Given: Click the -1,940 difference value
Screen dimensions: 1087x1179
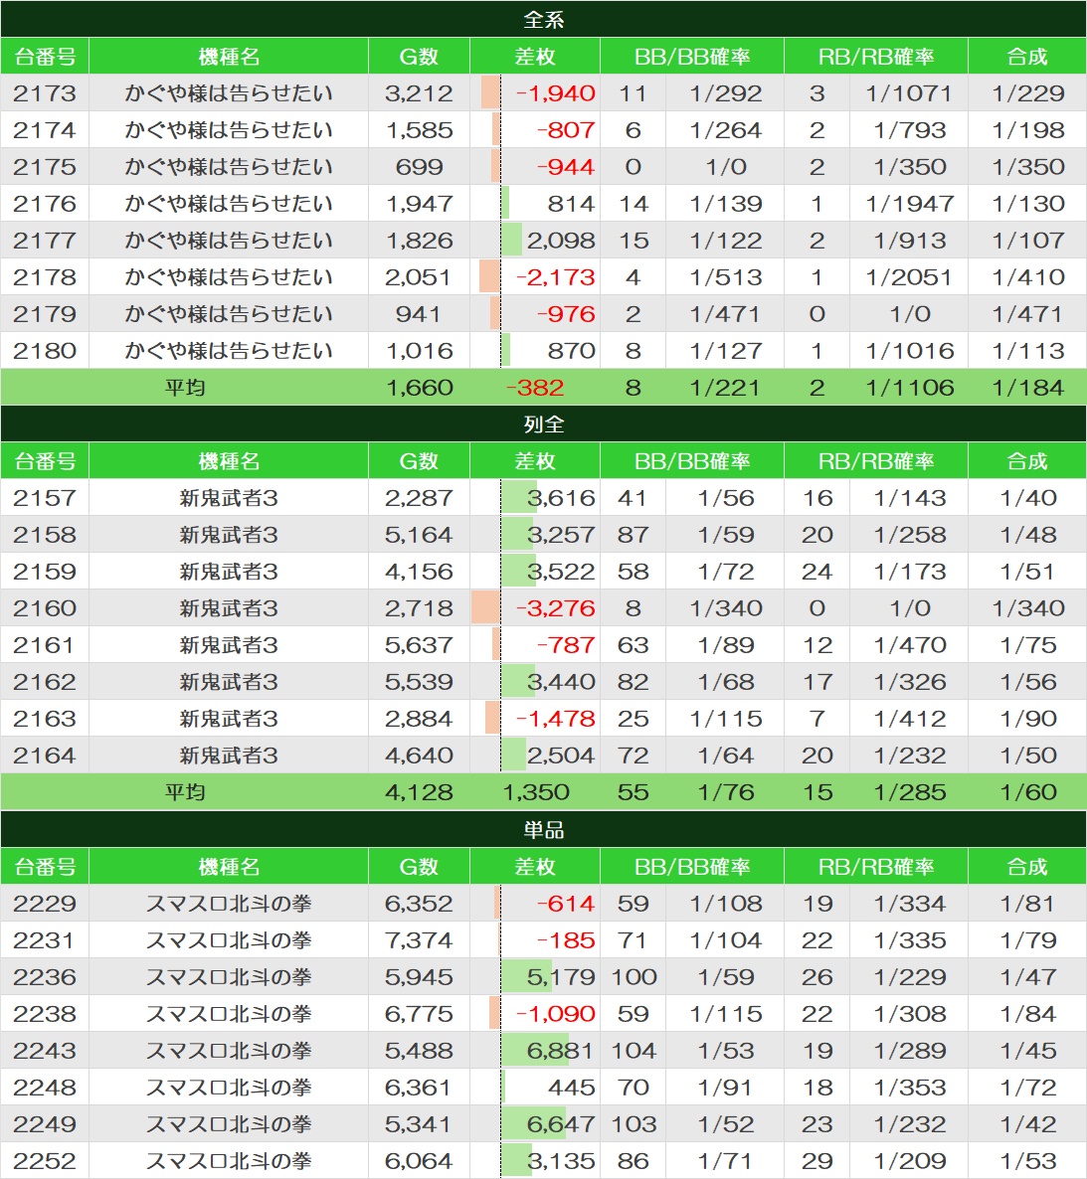Looking at the screenshot, I should pyautogui.click(x=555, y=93).
